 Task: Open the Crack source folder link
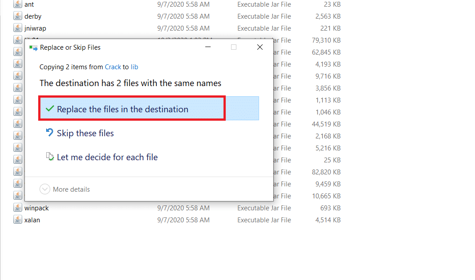coord(113,67)
